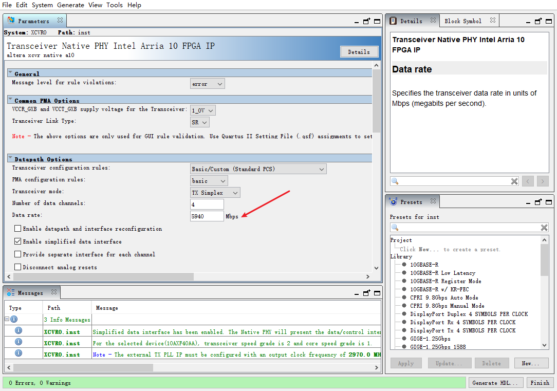Open Message level for rule violations dropdown
Screen dimensions: 557x391
(208, 84)
